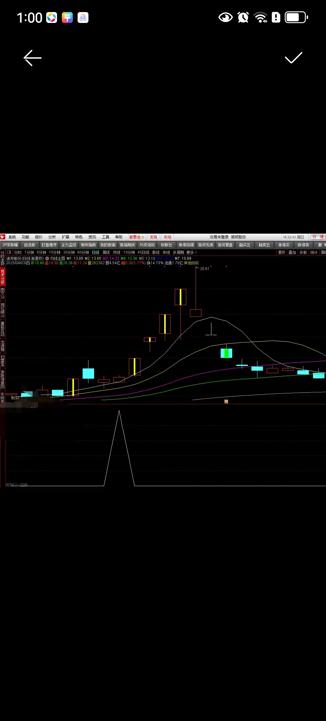Open 主力监控
Image resolution: width=326 pixels, height=721 pixels.
[69, 245]
